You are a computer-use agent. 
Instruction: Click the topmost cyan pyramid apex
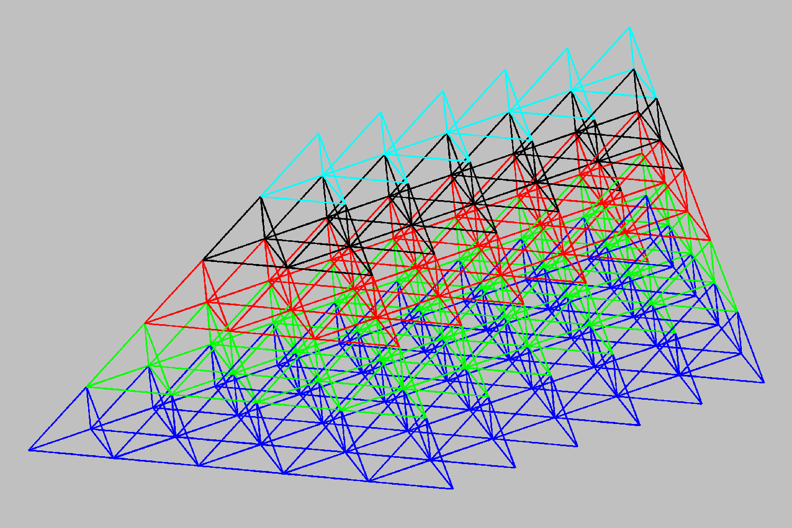pos(629,27)
